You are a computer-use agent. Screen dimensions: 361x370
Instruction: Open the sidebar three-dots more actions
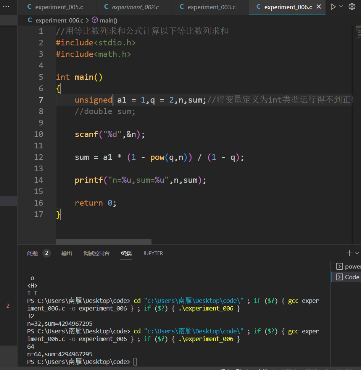click(x=6, y=6)
